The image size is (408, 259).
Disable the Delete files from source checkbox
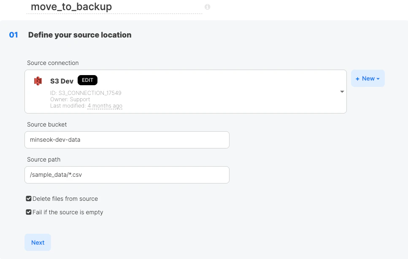point(29,198)
